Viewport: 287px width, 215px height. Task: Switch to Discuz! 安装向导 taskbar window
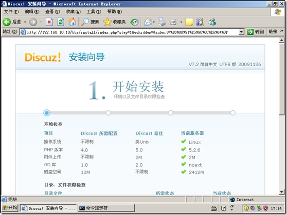48,208
